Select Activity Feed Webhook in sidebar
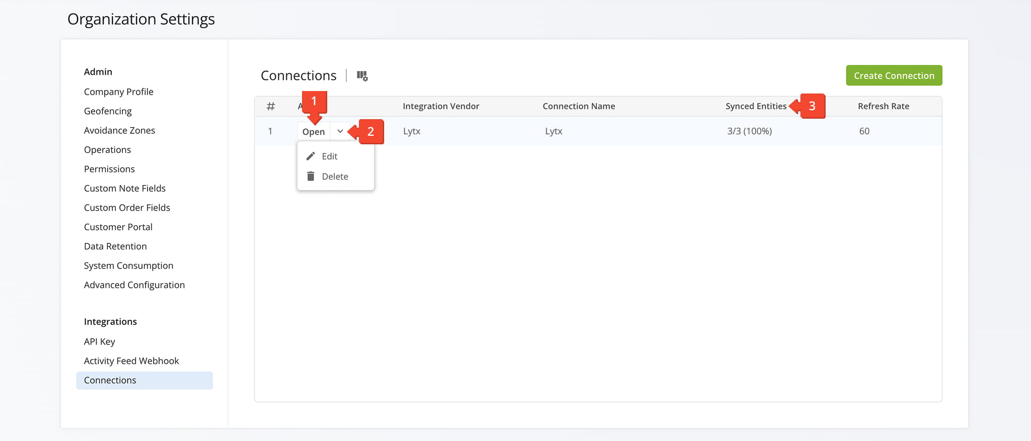 click(131, 361)
